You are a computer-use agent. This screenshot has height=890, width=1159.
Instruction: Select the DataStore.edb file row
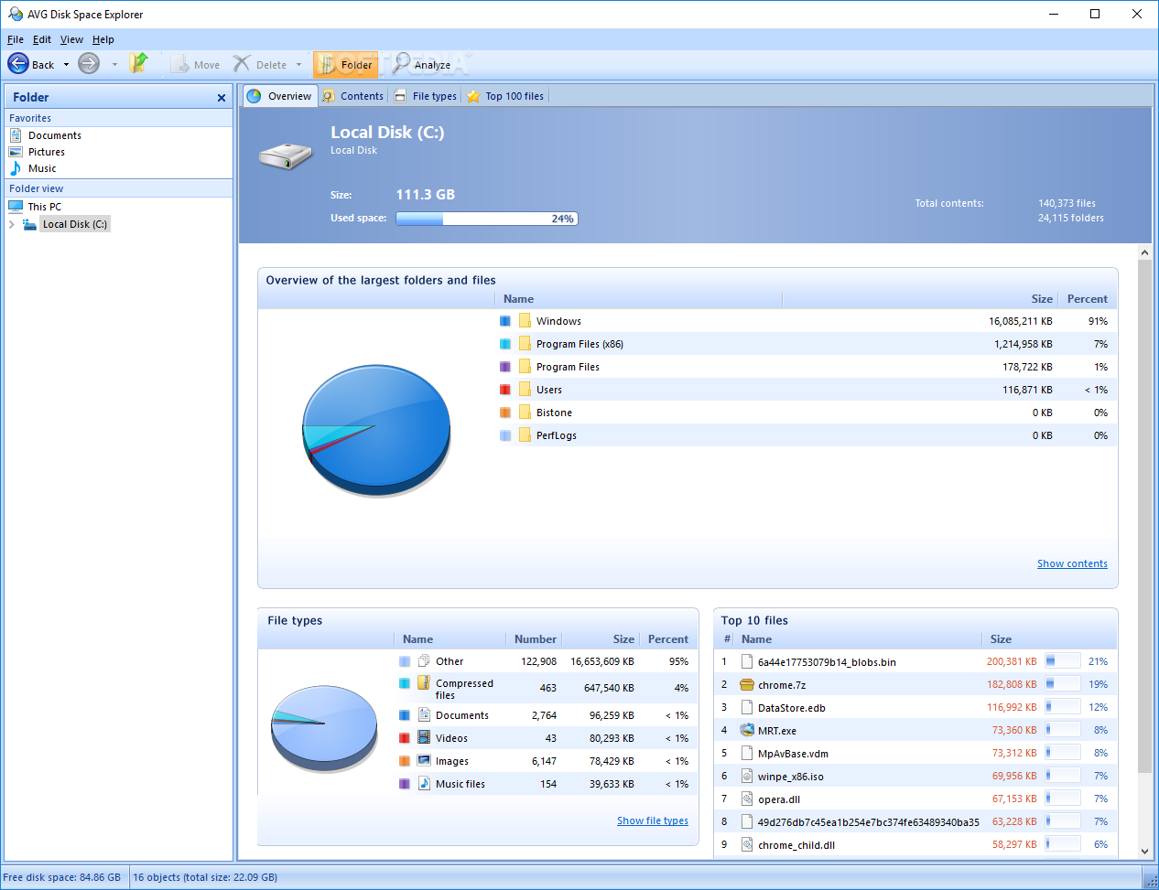915,707
